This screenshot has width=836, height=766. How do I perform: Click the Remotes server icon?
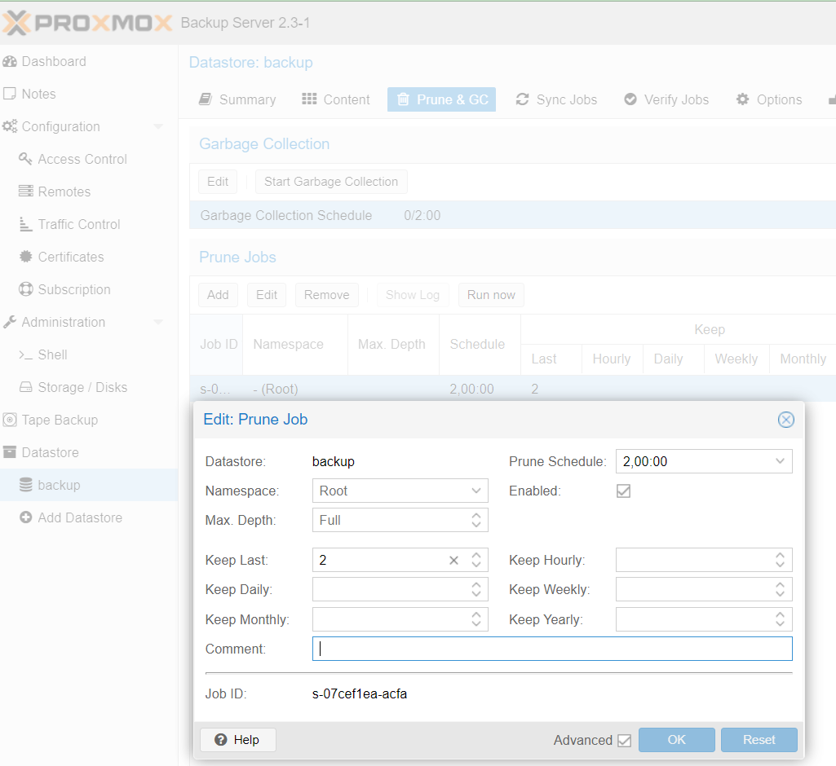tap(25, 191)
